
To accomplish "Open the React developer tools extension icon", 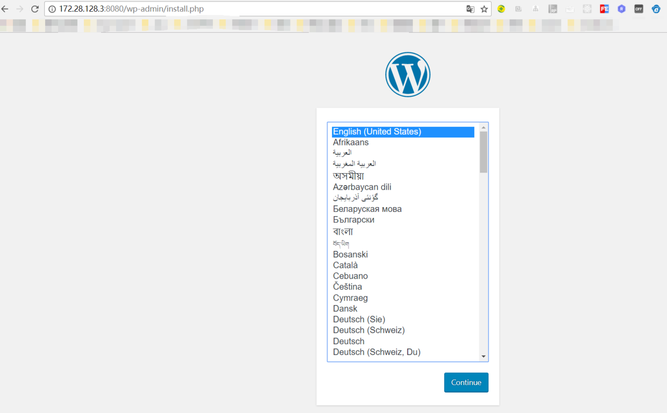I will point(587,9).
